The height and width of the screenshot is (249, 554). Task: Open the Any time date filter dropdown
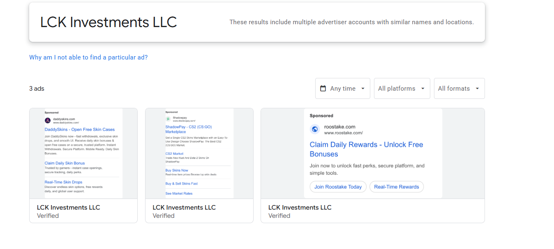click(x=343, y=89)
